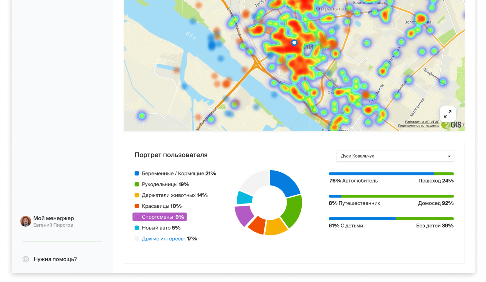Click the yellow swatch beside Держатели животных
The width and height of the screenshot is (486, 282).
(x=137, y=195)
